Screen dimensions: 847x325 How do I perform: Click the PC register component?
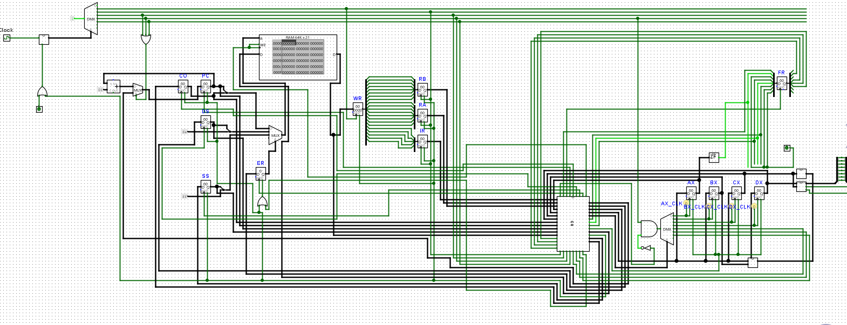point(205,87)
